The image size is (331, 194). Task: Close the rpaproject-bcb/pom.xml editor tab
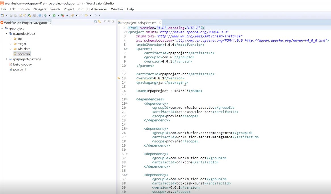click(x=160, y=22)
